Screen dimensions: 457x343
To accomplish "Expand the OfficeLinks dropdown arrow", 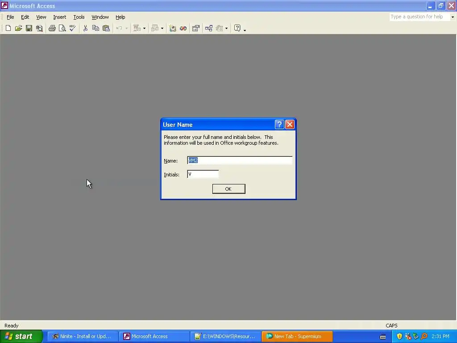I will pos(144,28).
